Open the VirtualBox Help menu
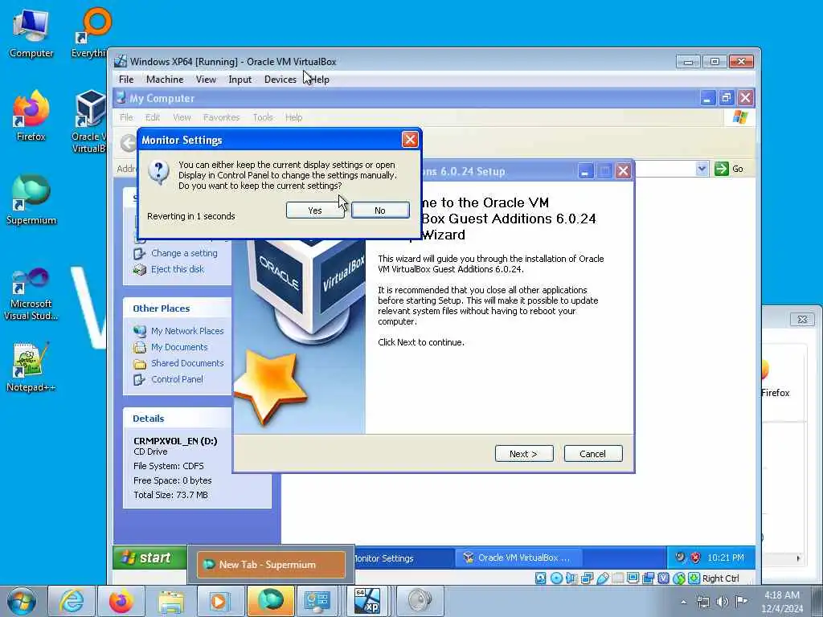This screenshot has height=617, width=823. point(320,80)
